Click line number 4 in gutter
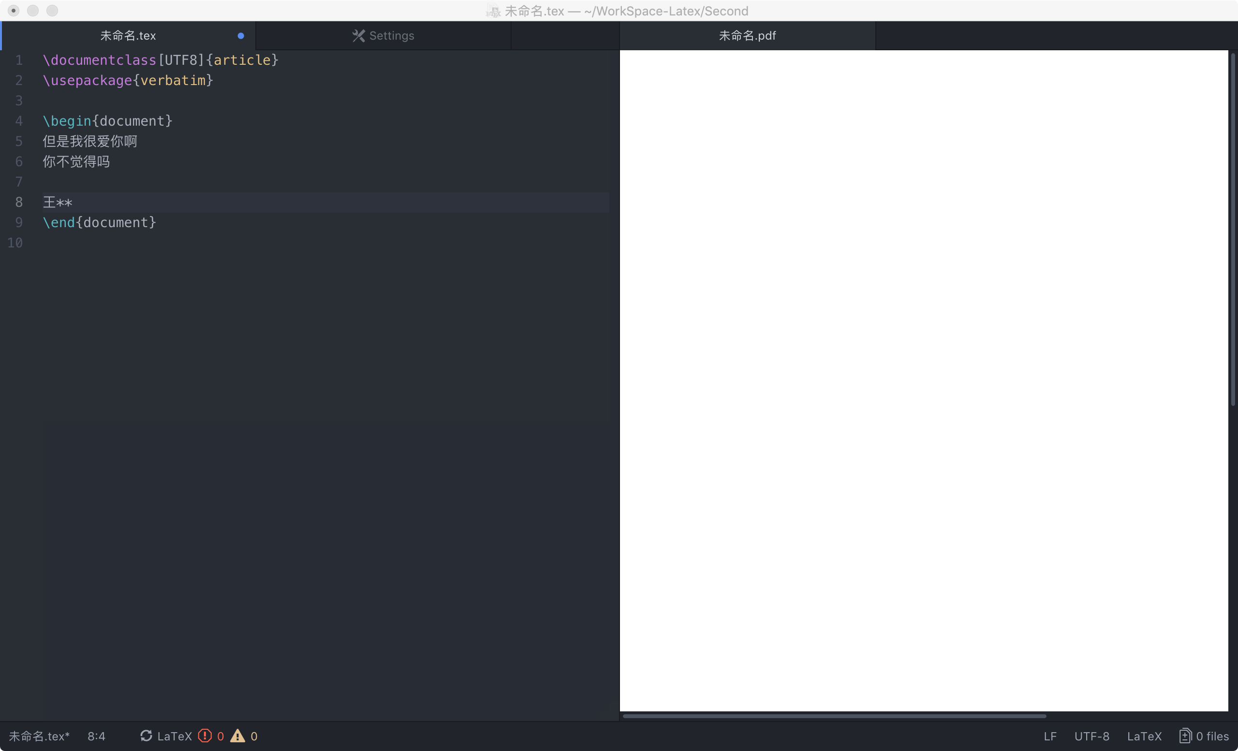The image size is (1238, 751). (x=18, y=121)
